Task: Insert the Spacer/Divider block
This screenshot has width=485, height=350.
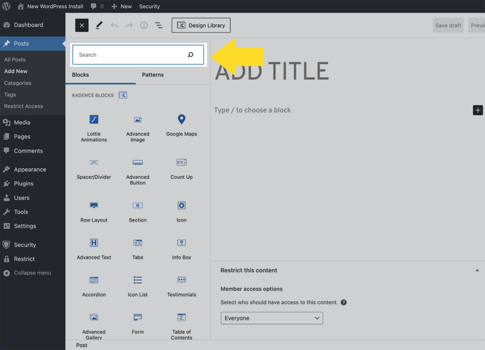Action: point(94,169)
